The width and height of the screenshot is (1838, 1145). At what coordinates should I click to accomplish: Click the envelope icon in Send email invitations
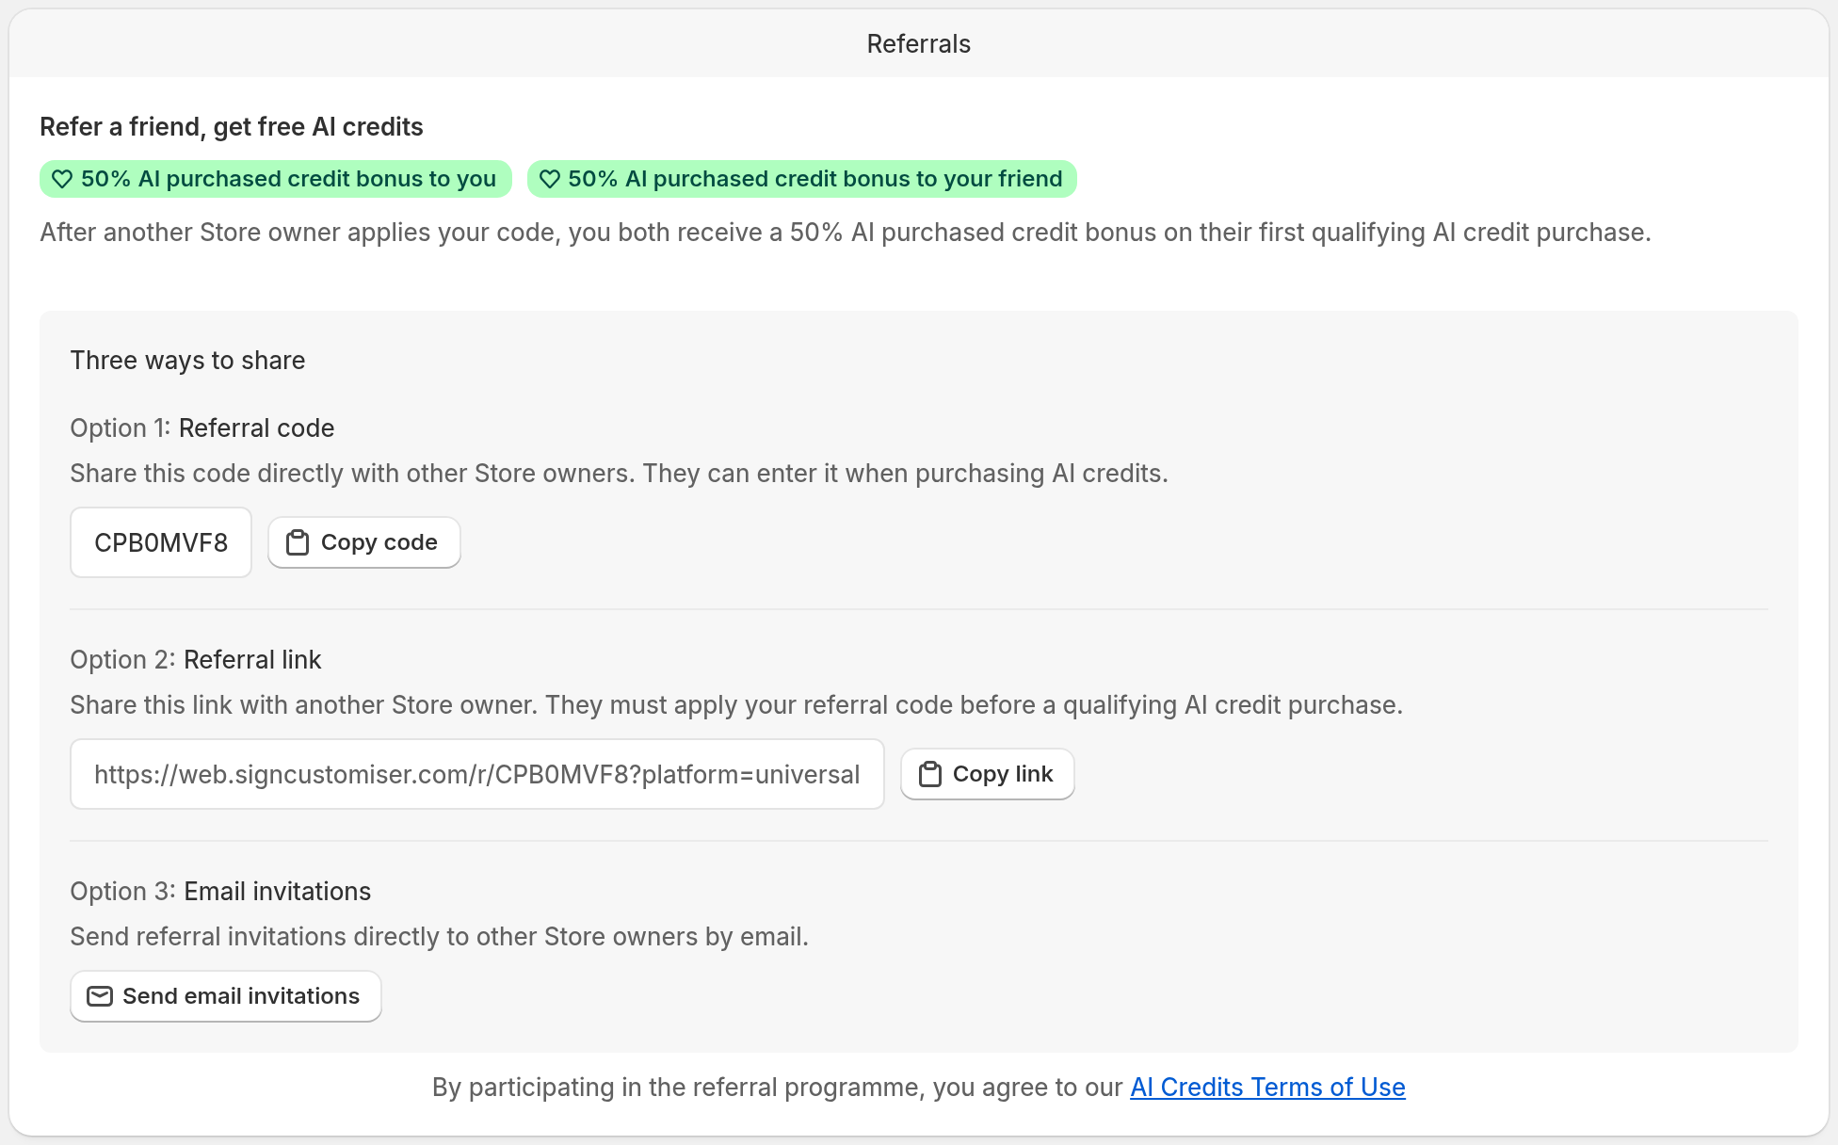(x=100, y=996)
